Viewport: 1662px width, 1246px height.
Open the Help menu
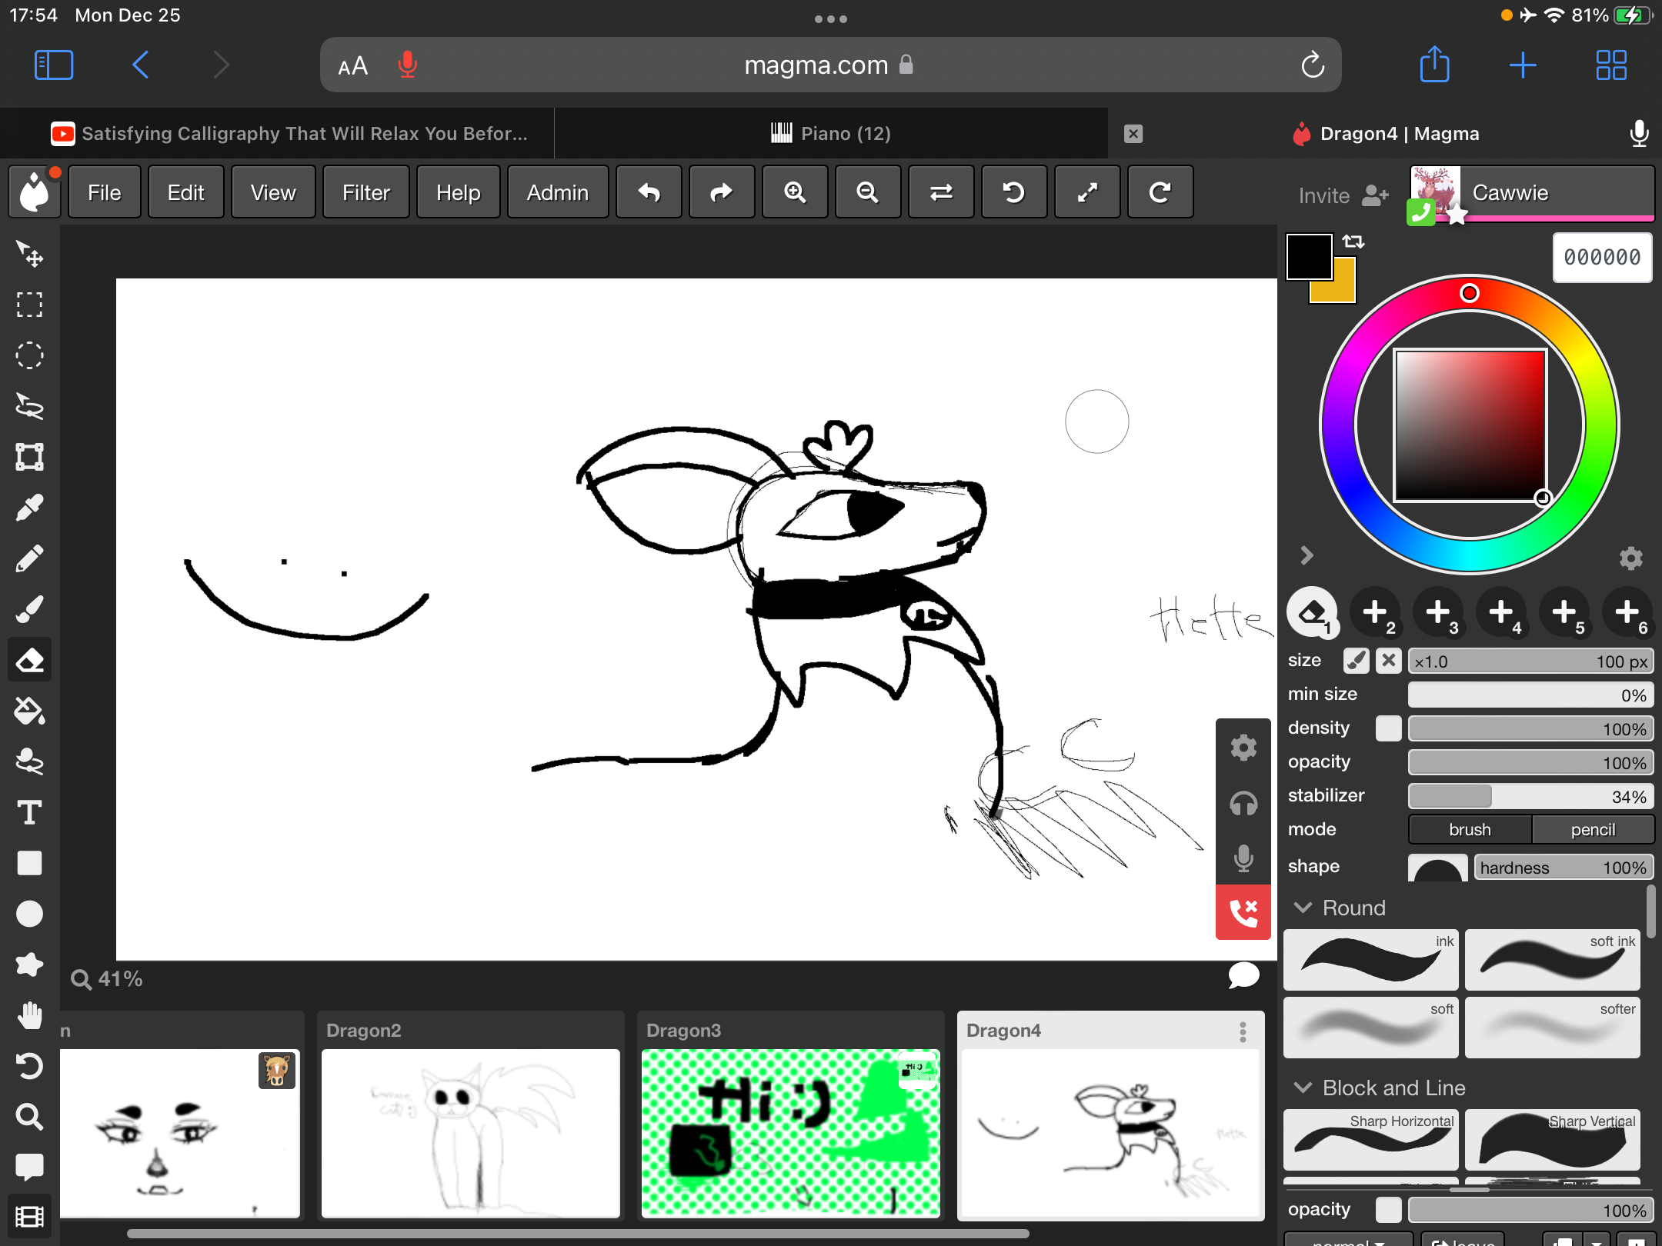click(459, 192)
